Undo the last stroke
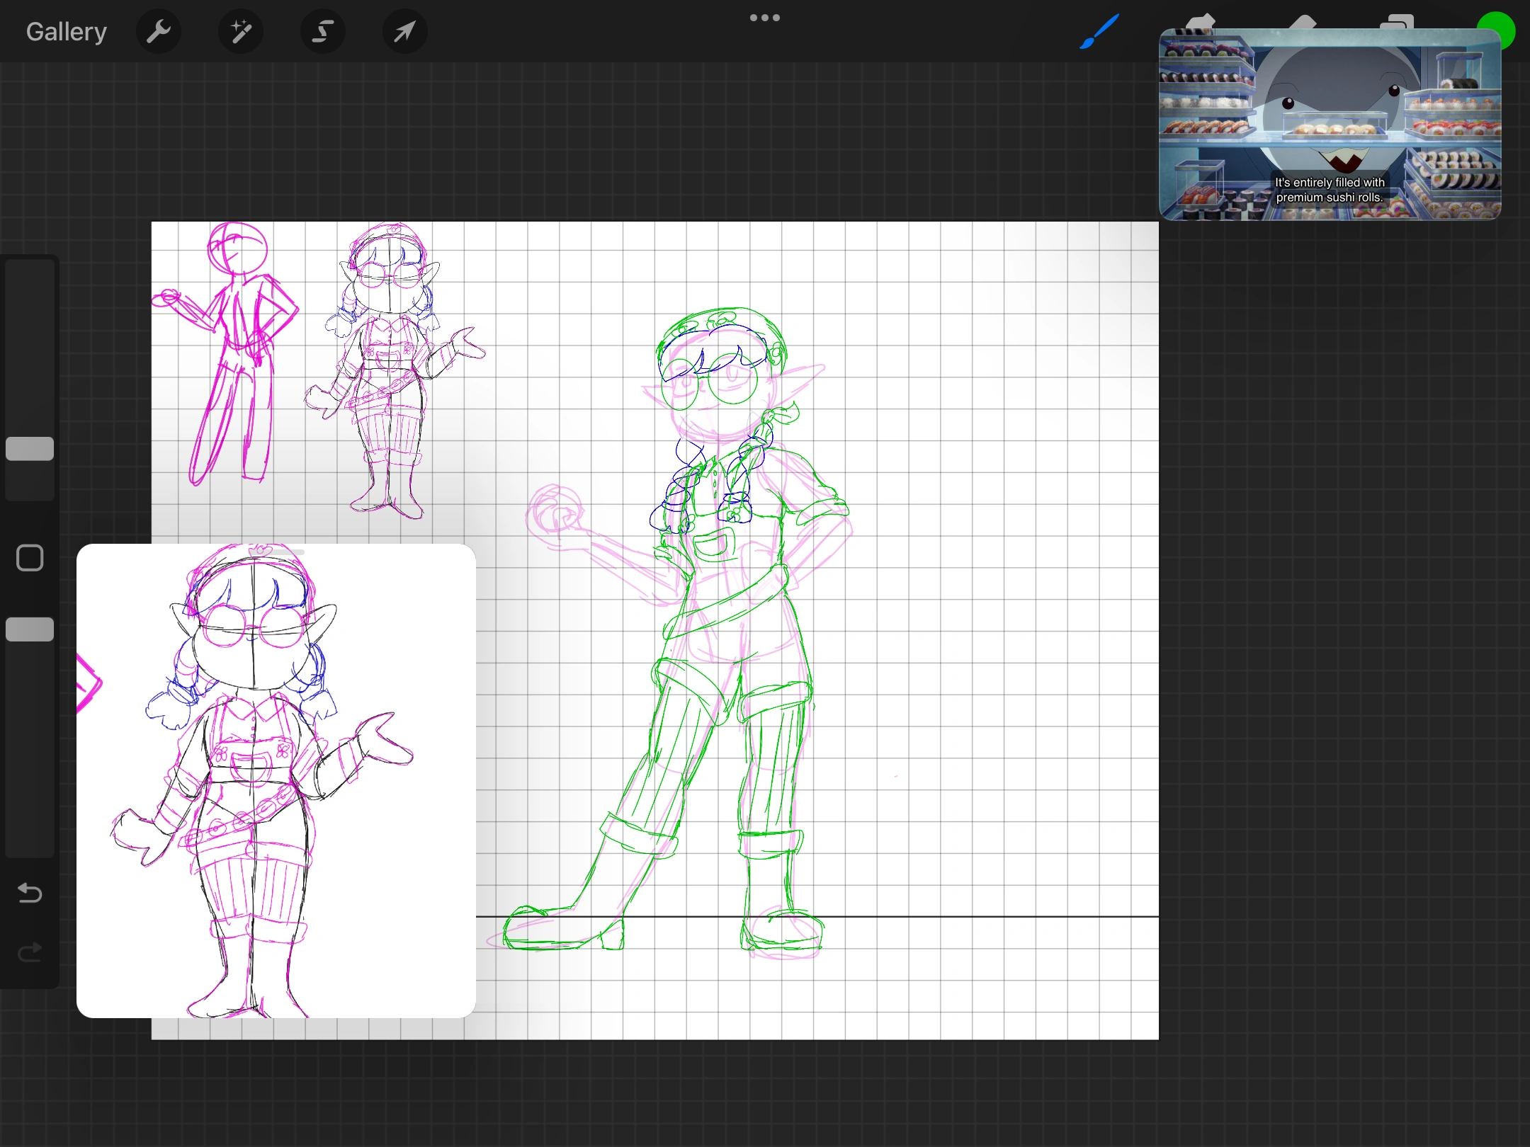 [30, 894]
